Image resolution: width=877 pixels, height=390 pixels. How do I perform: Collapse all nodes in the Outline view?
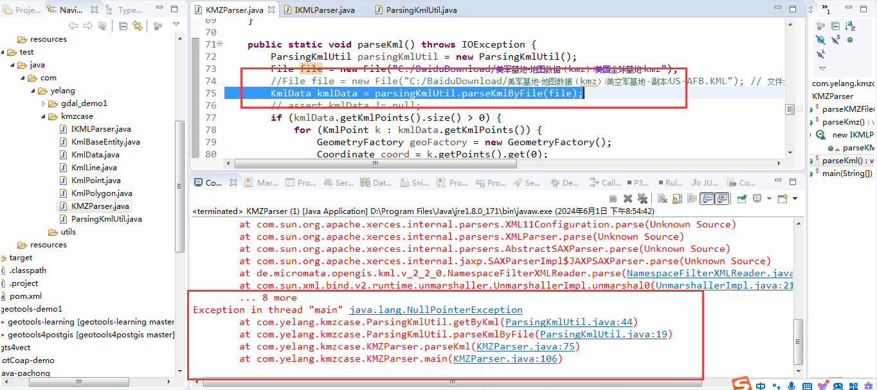point(836,26)
